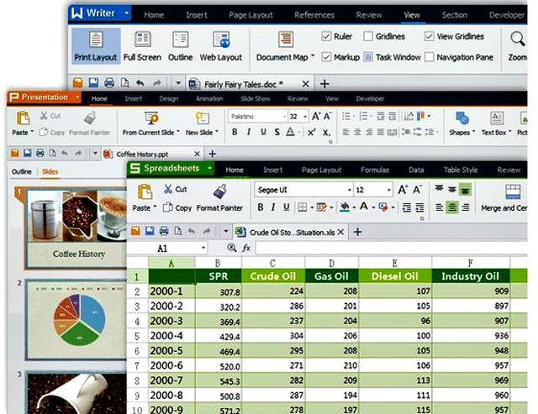538x414 pixels.
Task: Expand the Document Map dropdown
Action: click(313, 56)
